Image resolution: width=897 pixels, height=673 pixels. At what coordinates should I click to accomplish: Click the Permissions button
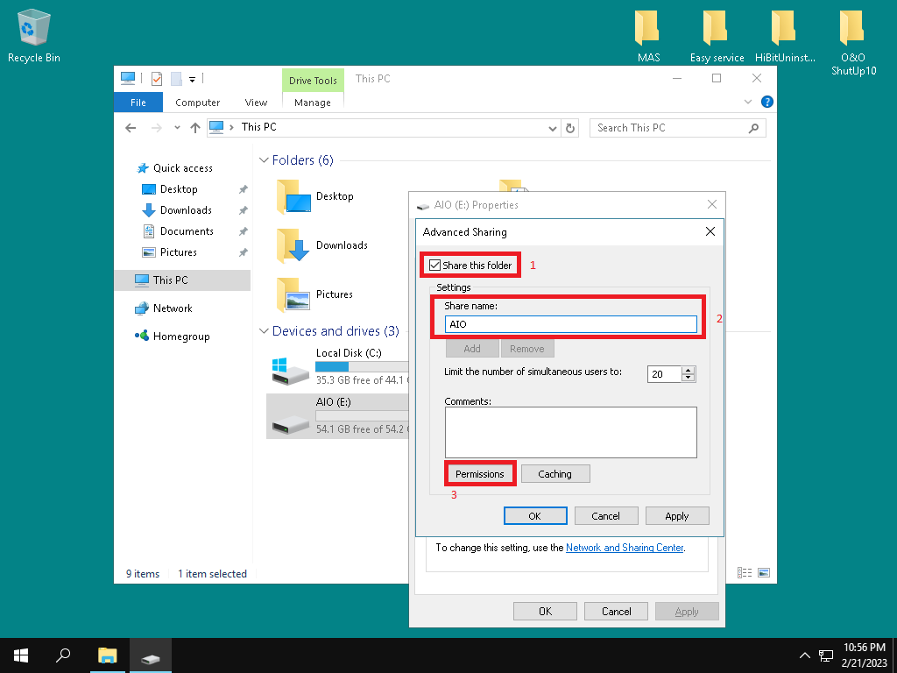480,474
